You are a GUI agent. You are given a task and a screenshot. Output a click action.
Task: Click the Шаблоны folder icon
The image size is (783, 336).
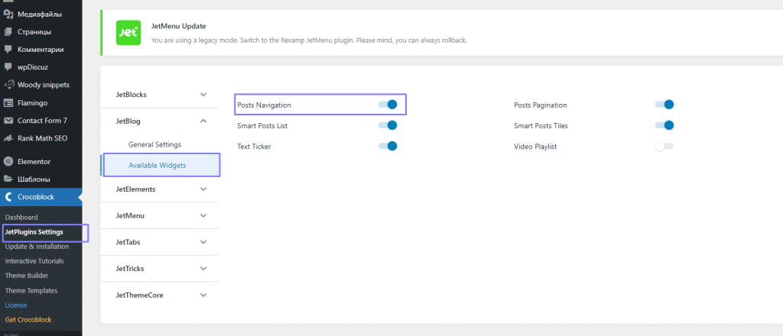[x=8, y=179]
